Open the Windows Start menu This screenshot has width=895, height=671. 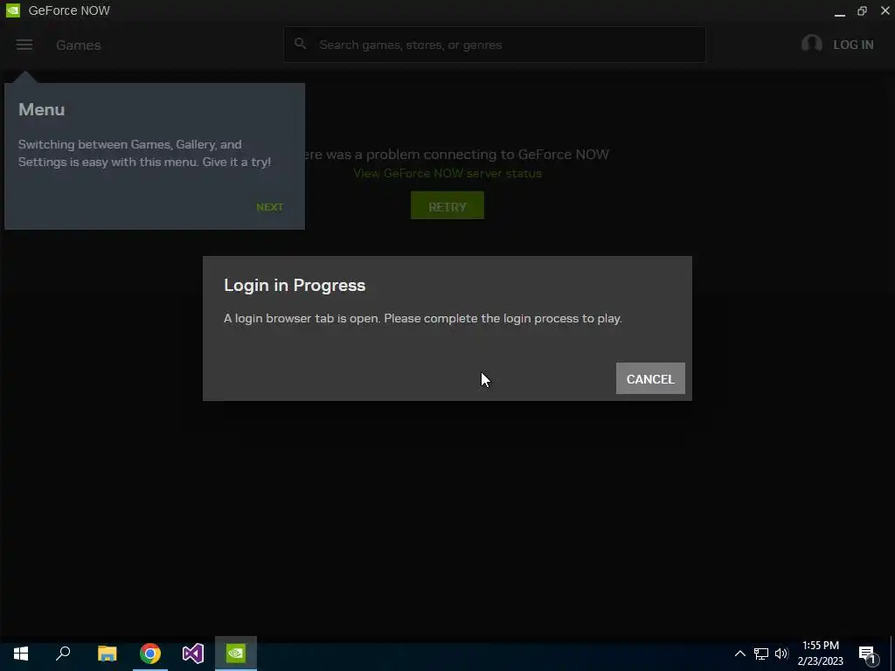21,654
